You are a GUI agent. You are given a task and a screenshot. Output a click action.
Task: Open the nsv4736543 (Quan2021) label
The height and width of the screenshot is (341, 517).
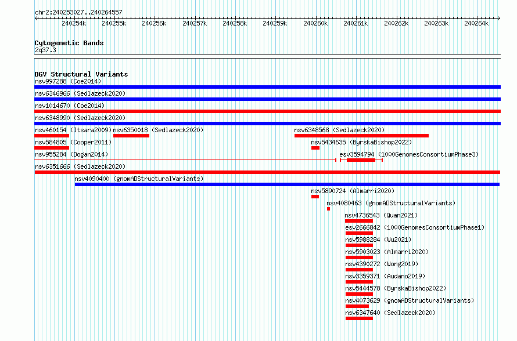pos(381,215)
